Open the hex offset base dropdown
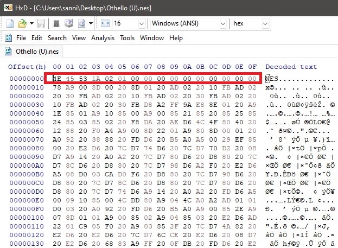Viewport: 338px width, 248px height. (250, 23)
